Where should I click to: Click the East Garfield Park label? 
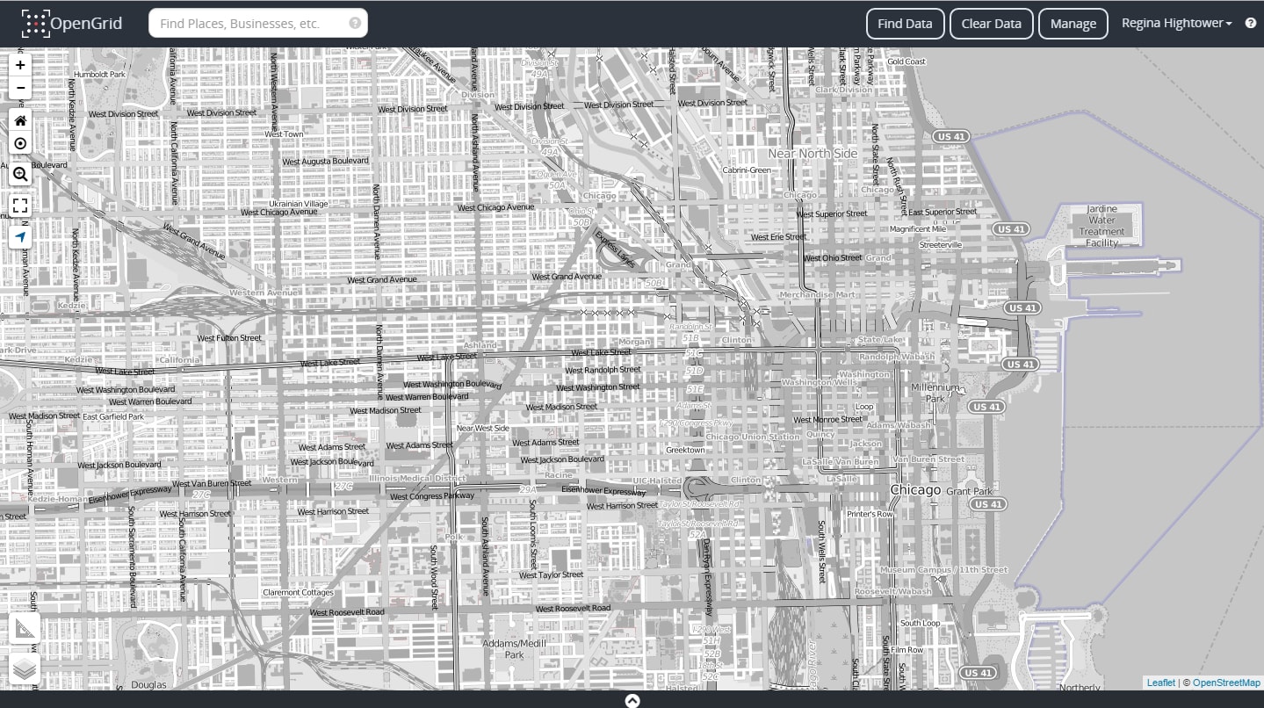(x=113, y=416)
